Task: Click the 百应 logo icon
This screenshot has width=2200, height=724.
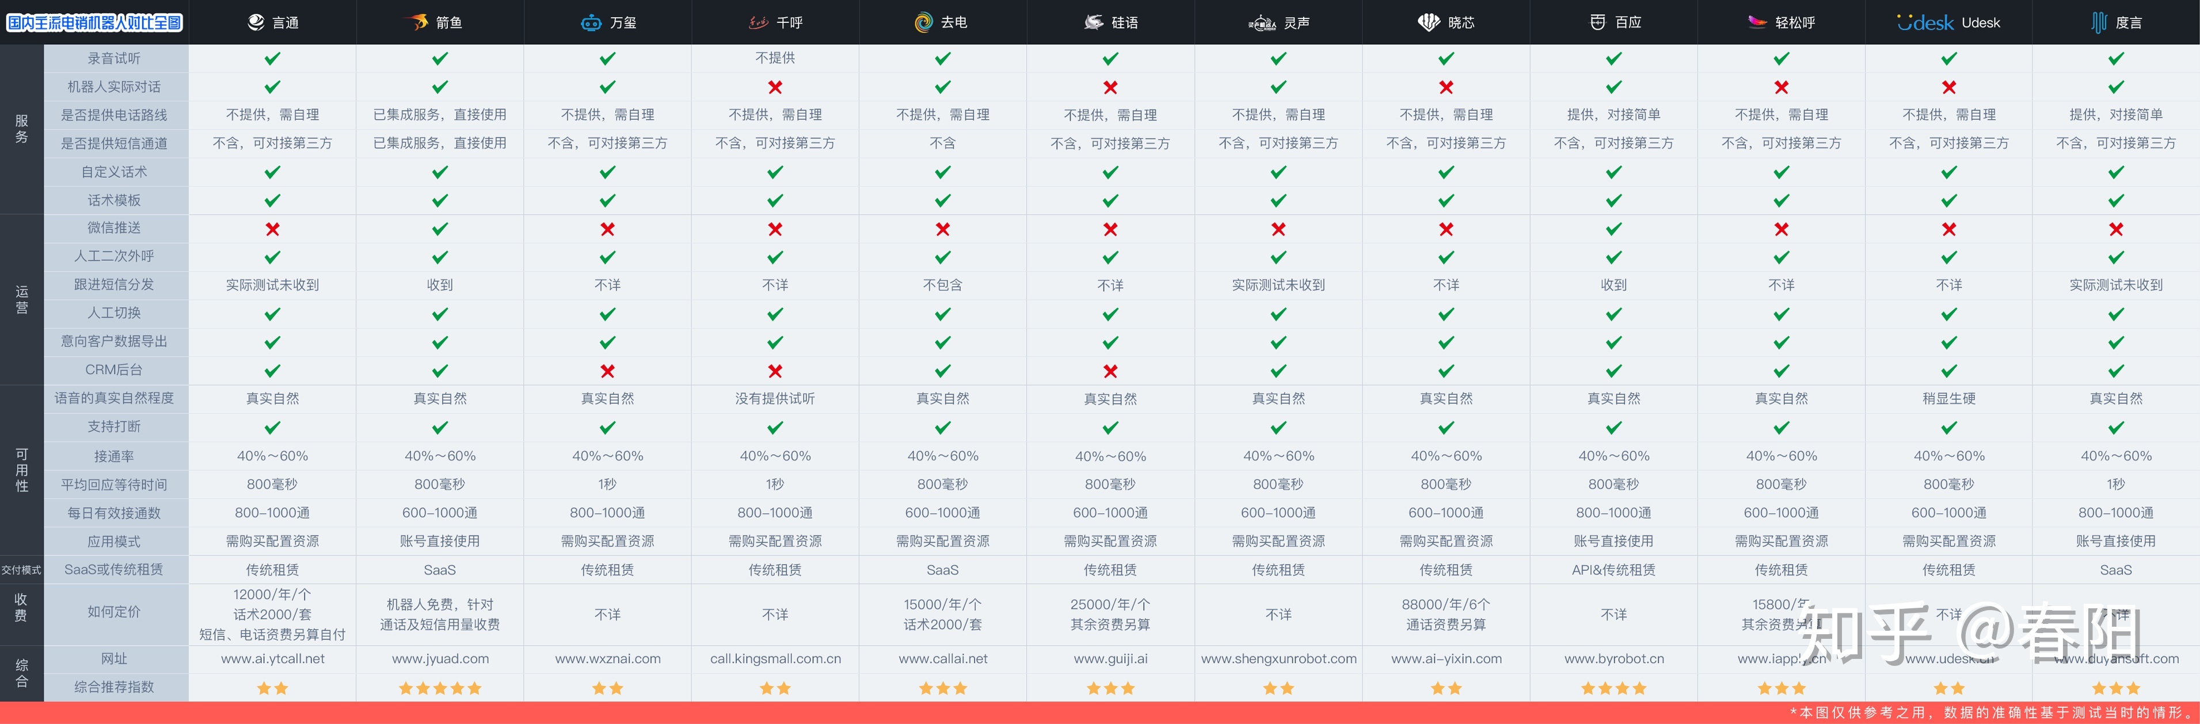Action: coord(1597,22)
